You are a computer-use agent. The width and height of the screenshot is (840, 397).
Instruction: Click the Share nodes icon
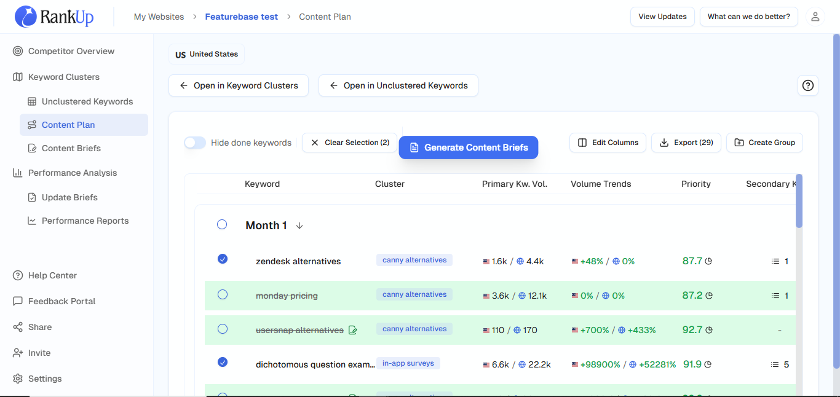(x=18, y=327)
